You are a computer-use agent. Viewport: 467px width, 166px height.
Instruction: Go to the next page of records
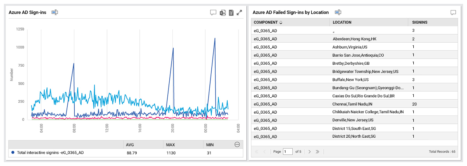pyautogui.click(x=309, y=152)
